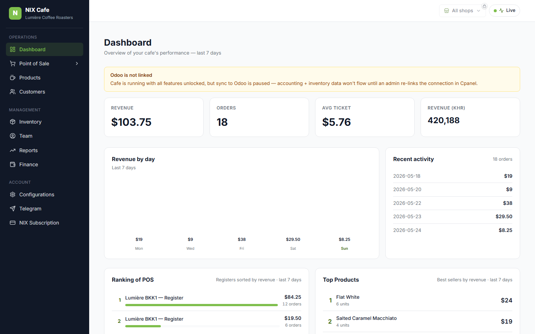Click the Reports trend line icon
Viewport: 535px width, 334px height.
pyautogui.click(x=13, y=150)
